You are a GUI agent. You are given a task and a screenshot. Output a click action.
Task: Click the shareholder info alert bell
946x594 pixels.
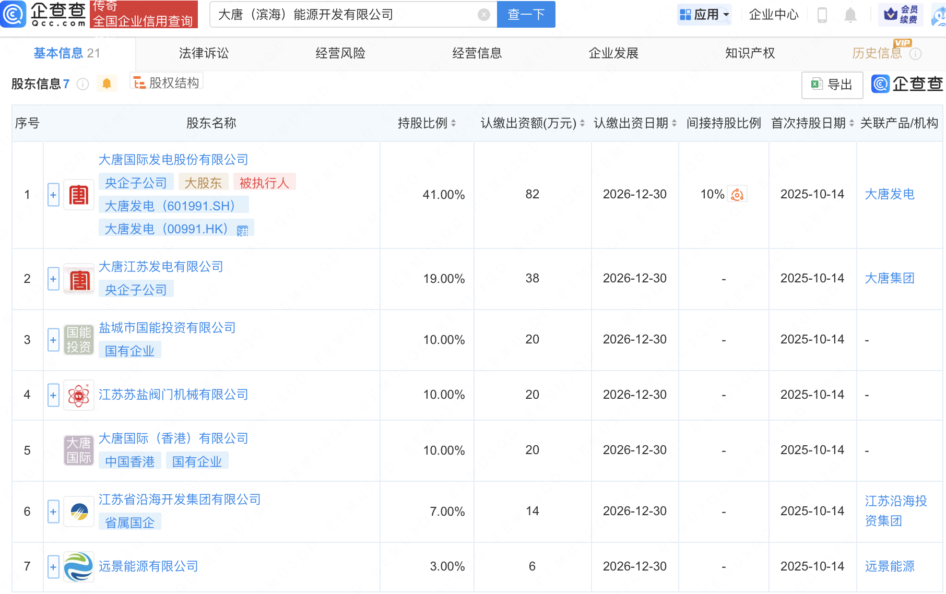tap(107, 84)
